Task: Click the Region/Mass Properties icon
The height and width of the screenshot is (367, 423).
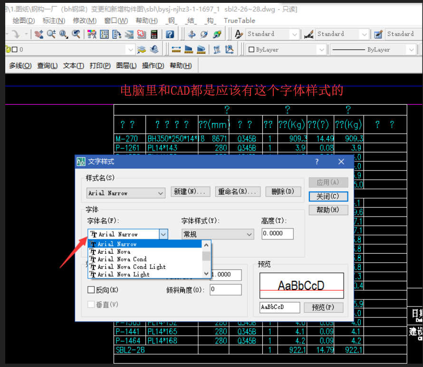Action: coord(201,50)
